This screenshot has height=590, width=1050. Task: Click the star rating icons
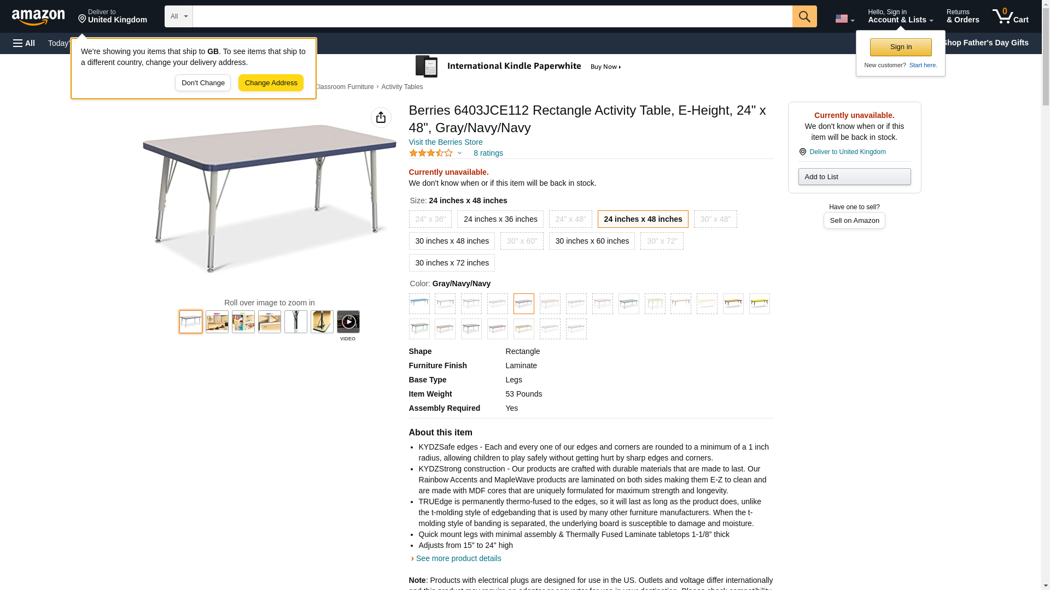(x=431, y=153)
